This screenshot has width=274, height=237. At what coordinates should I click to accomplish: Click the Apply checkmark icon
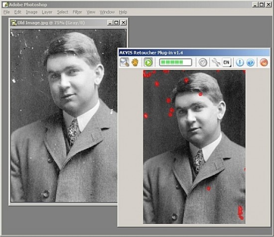coord(203,62)
